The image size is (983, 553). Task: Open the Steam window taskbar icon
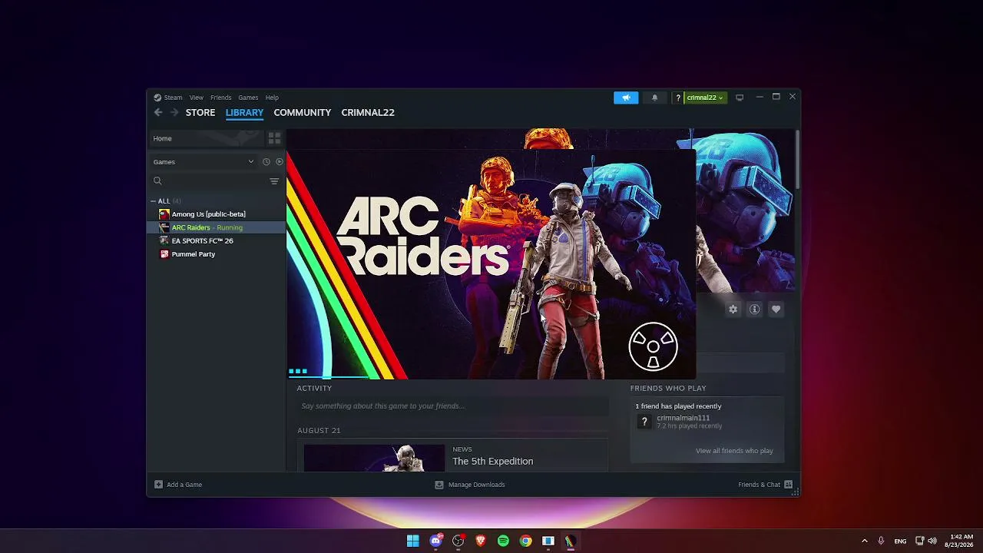[548, 541]
